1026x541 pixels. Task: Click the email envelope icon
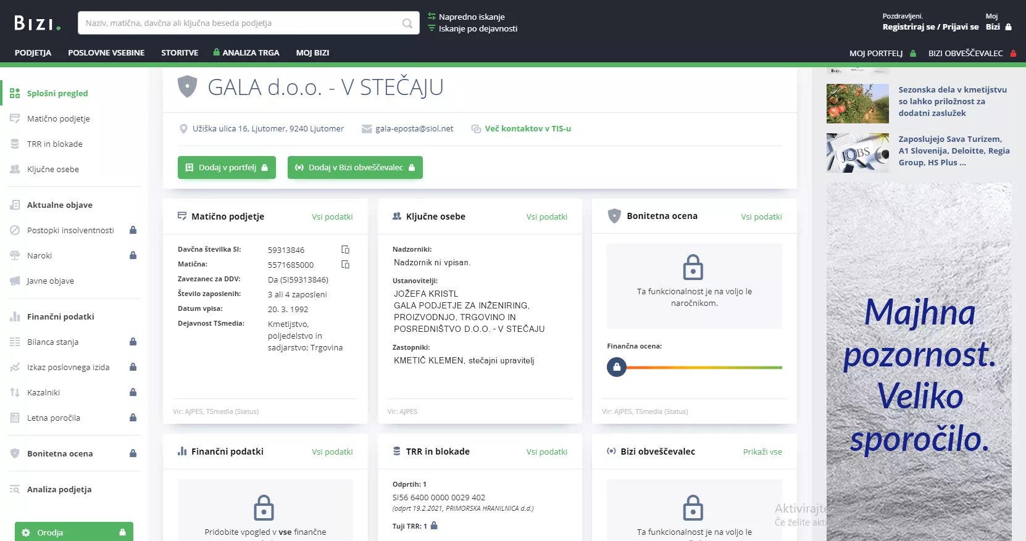pos(367,129)
